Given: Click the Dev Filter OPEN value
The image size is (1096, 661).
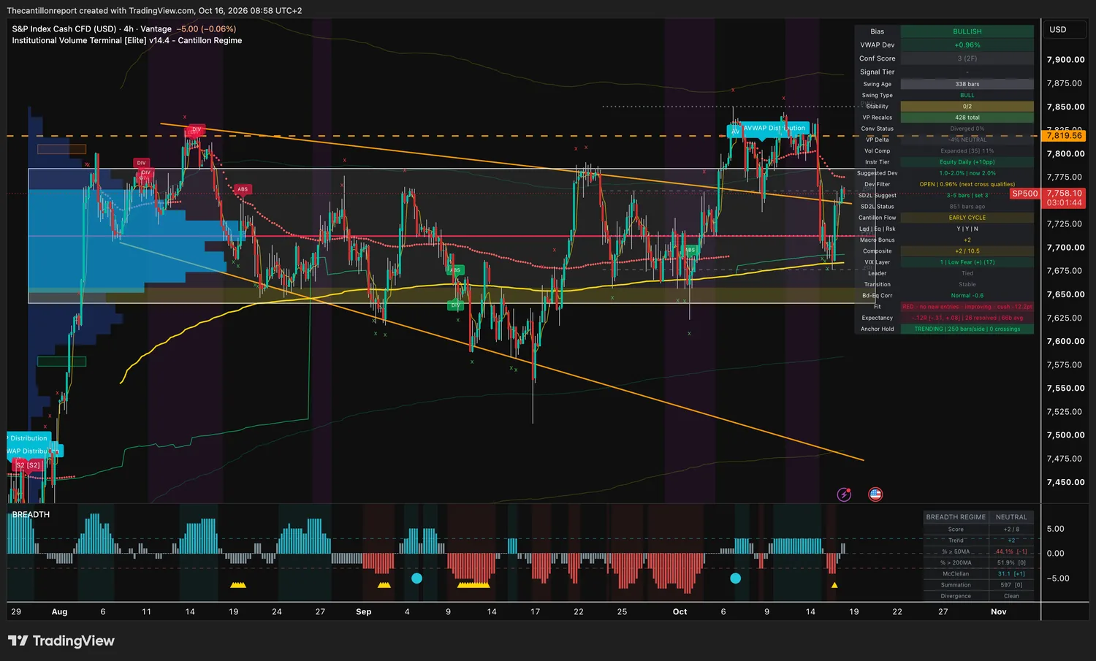Looking at the screenshot, I should [x=967, y=185].
